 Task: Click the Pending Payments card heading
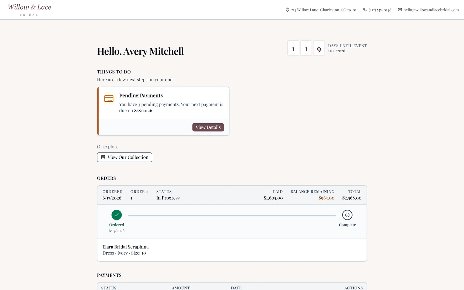click(x=141, y=95)
